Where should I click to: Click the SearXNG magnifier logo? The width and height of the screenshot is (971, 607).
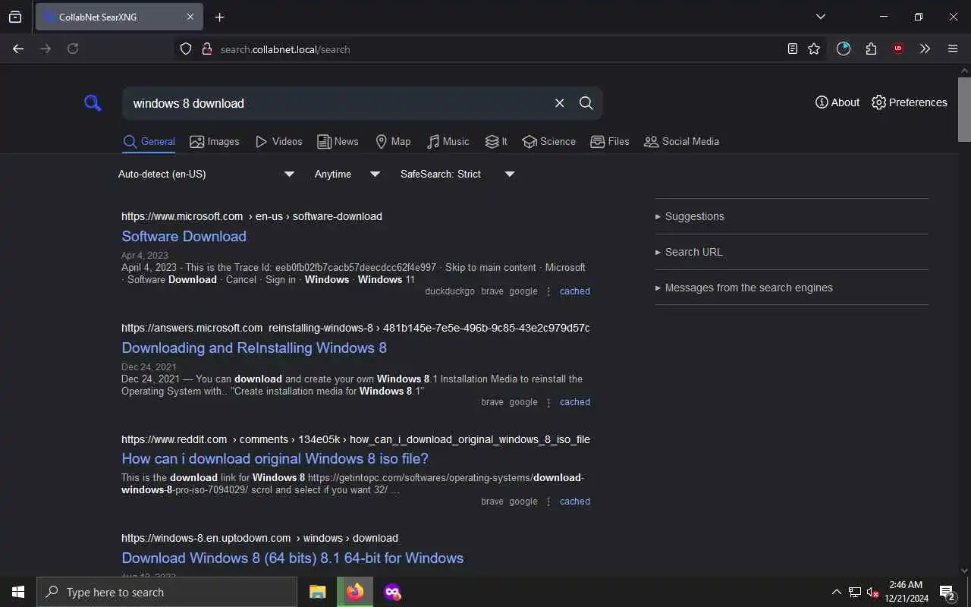(x=93, y=103)
